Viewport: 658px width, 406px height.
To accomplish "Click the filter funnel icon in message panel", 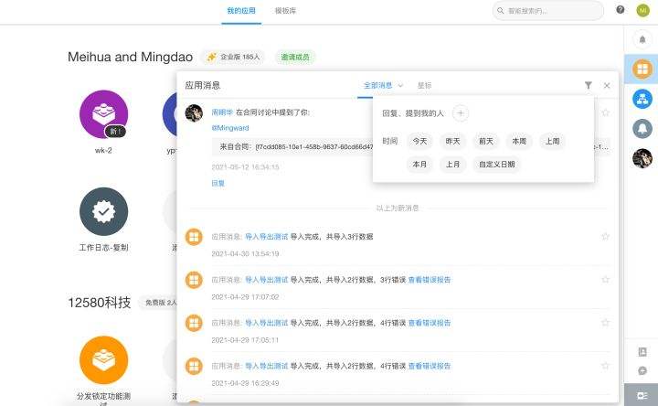I will 589,85.
